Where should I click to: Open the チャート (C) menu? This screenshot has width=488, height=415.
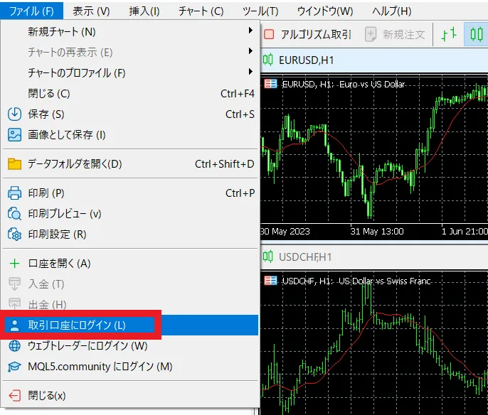tap(201, 11)
